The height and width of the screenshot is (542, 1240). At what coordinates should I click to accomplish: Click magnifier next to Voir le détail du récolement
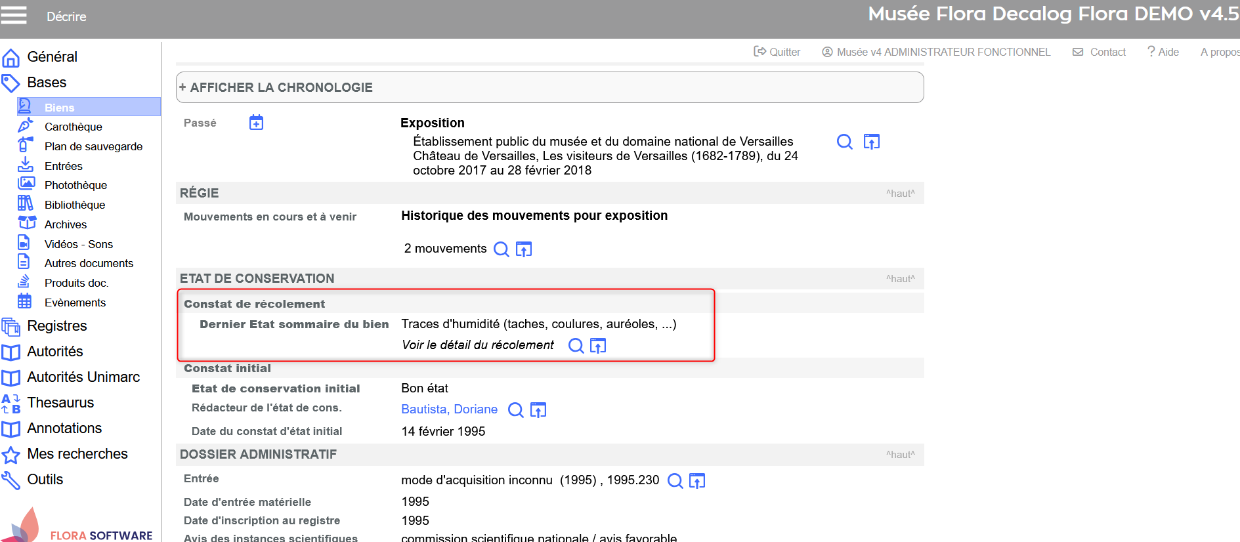tap(576, 346)
